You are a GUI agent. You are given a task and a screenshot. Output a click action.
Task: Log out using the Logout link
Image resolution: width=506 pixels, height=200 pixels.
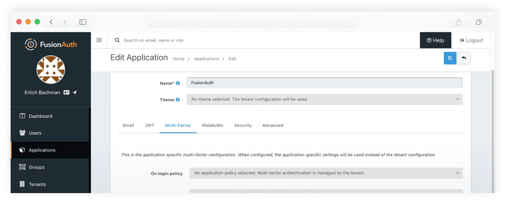(x=471, y=40)
